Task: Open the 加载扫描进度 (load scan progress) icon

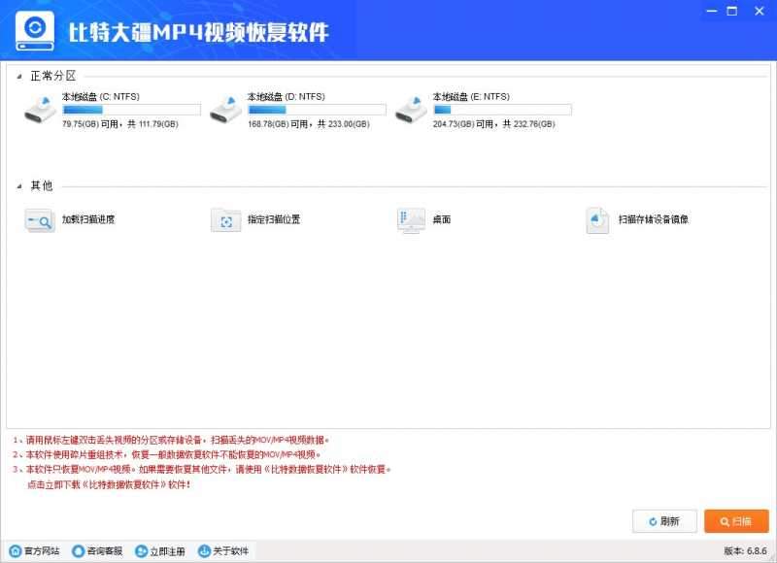Action: 40,220
